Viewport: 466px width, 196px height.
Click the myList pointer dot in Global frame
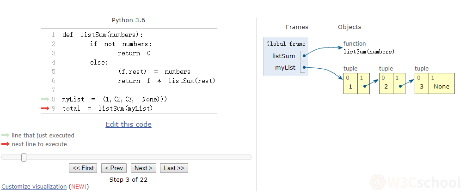[304, 68]
